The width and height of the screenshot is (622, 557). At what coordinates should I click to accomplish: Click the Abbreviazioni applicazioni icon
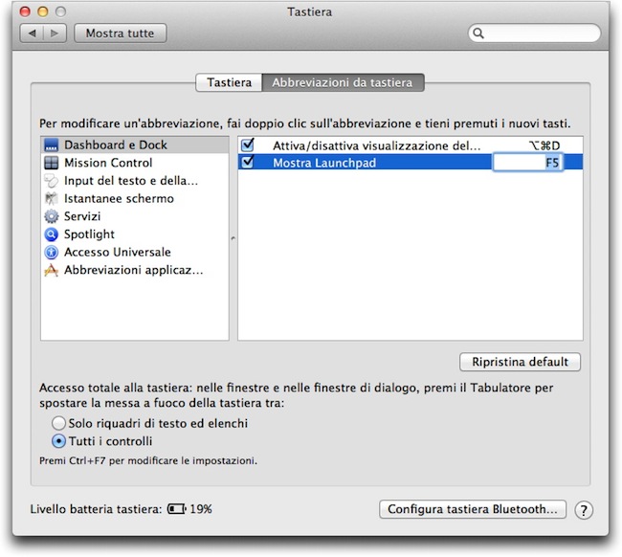coord(51,270)
